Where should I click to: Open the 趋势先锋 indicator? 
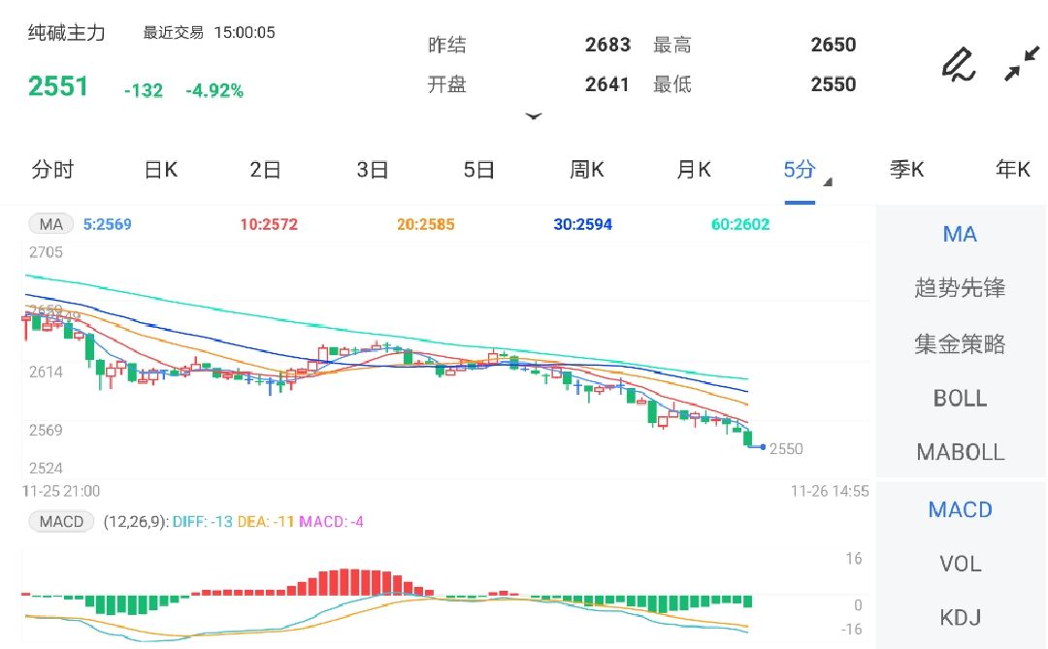(x=960, y=288)
